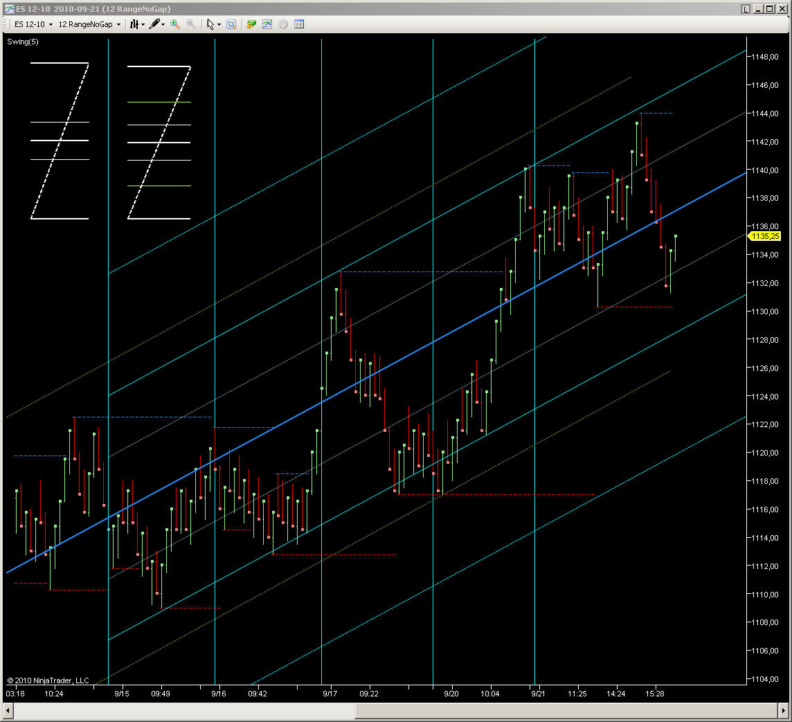The height and width of the screenshot is (722, 792).
Task: Click the horizontal scrollbar right arrow
Action: pos(784,710)
